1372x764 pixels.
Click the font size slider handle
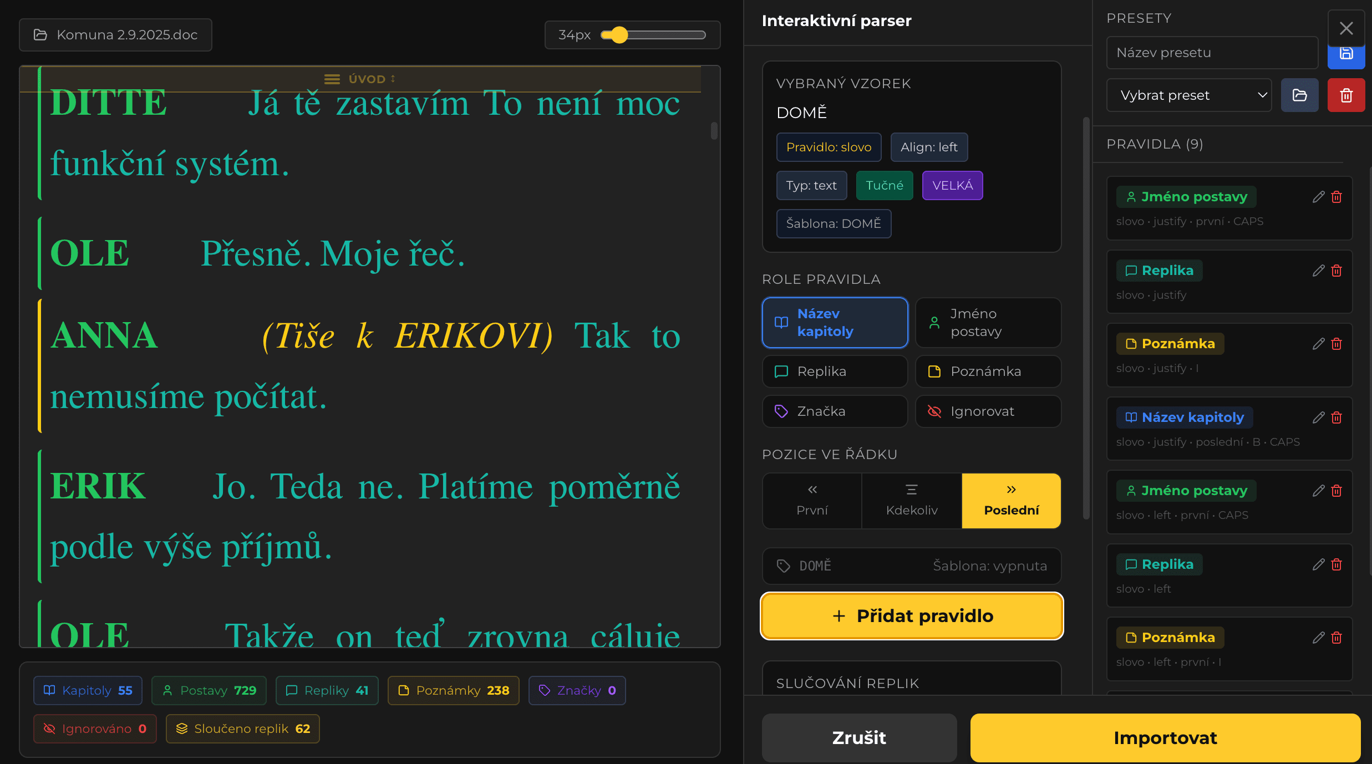click(x=619, y=35)
